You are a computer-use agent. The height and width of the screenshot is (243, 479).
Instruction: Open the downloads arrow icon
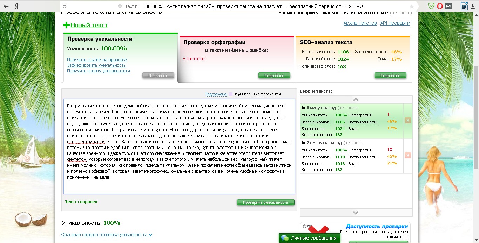473,6
